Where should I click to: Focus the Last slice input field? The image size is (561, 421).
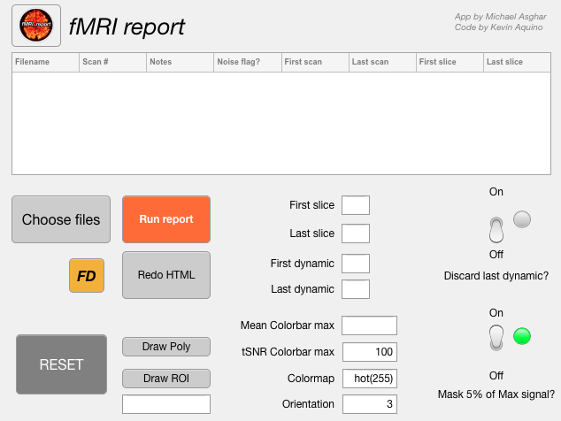tap(356, 233)
